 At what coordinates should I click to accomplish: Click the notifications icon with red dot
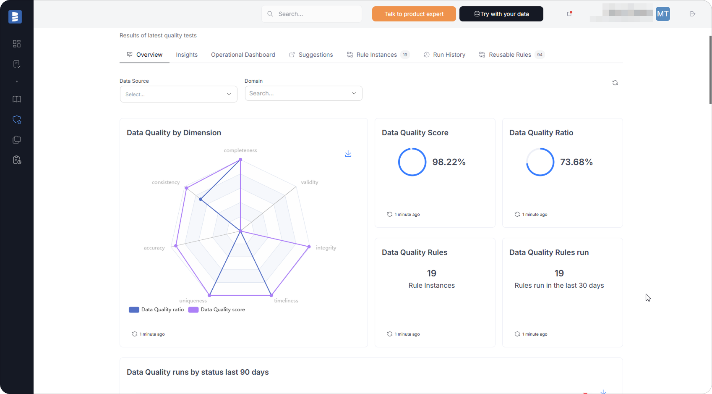point(569,14)
